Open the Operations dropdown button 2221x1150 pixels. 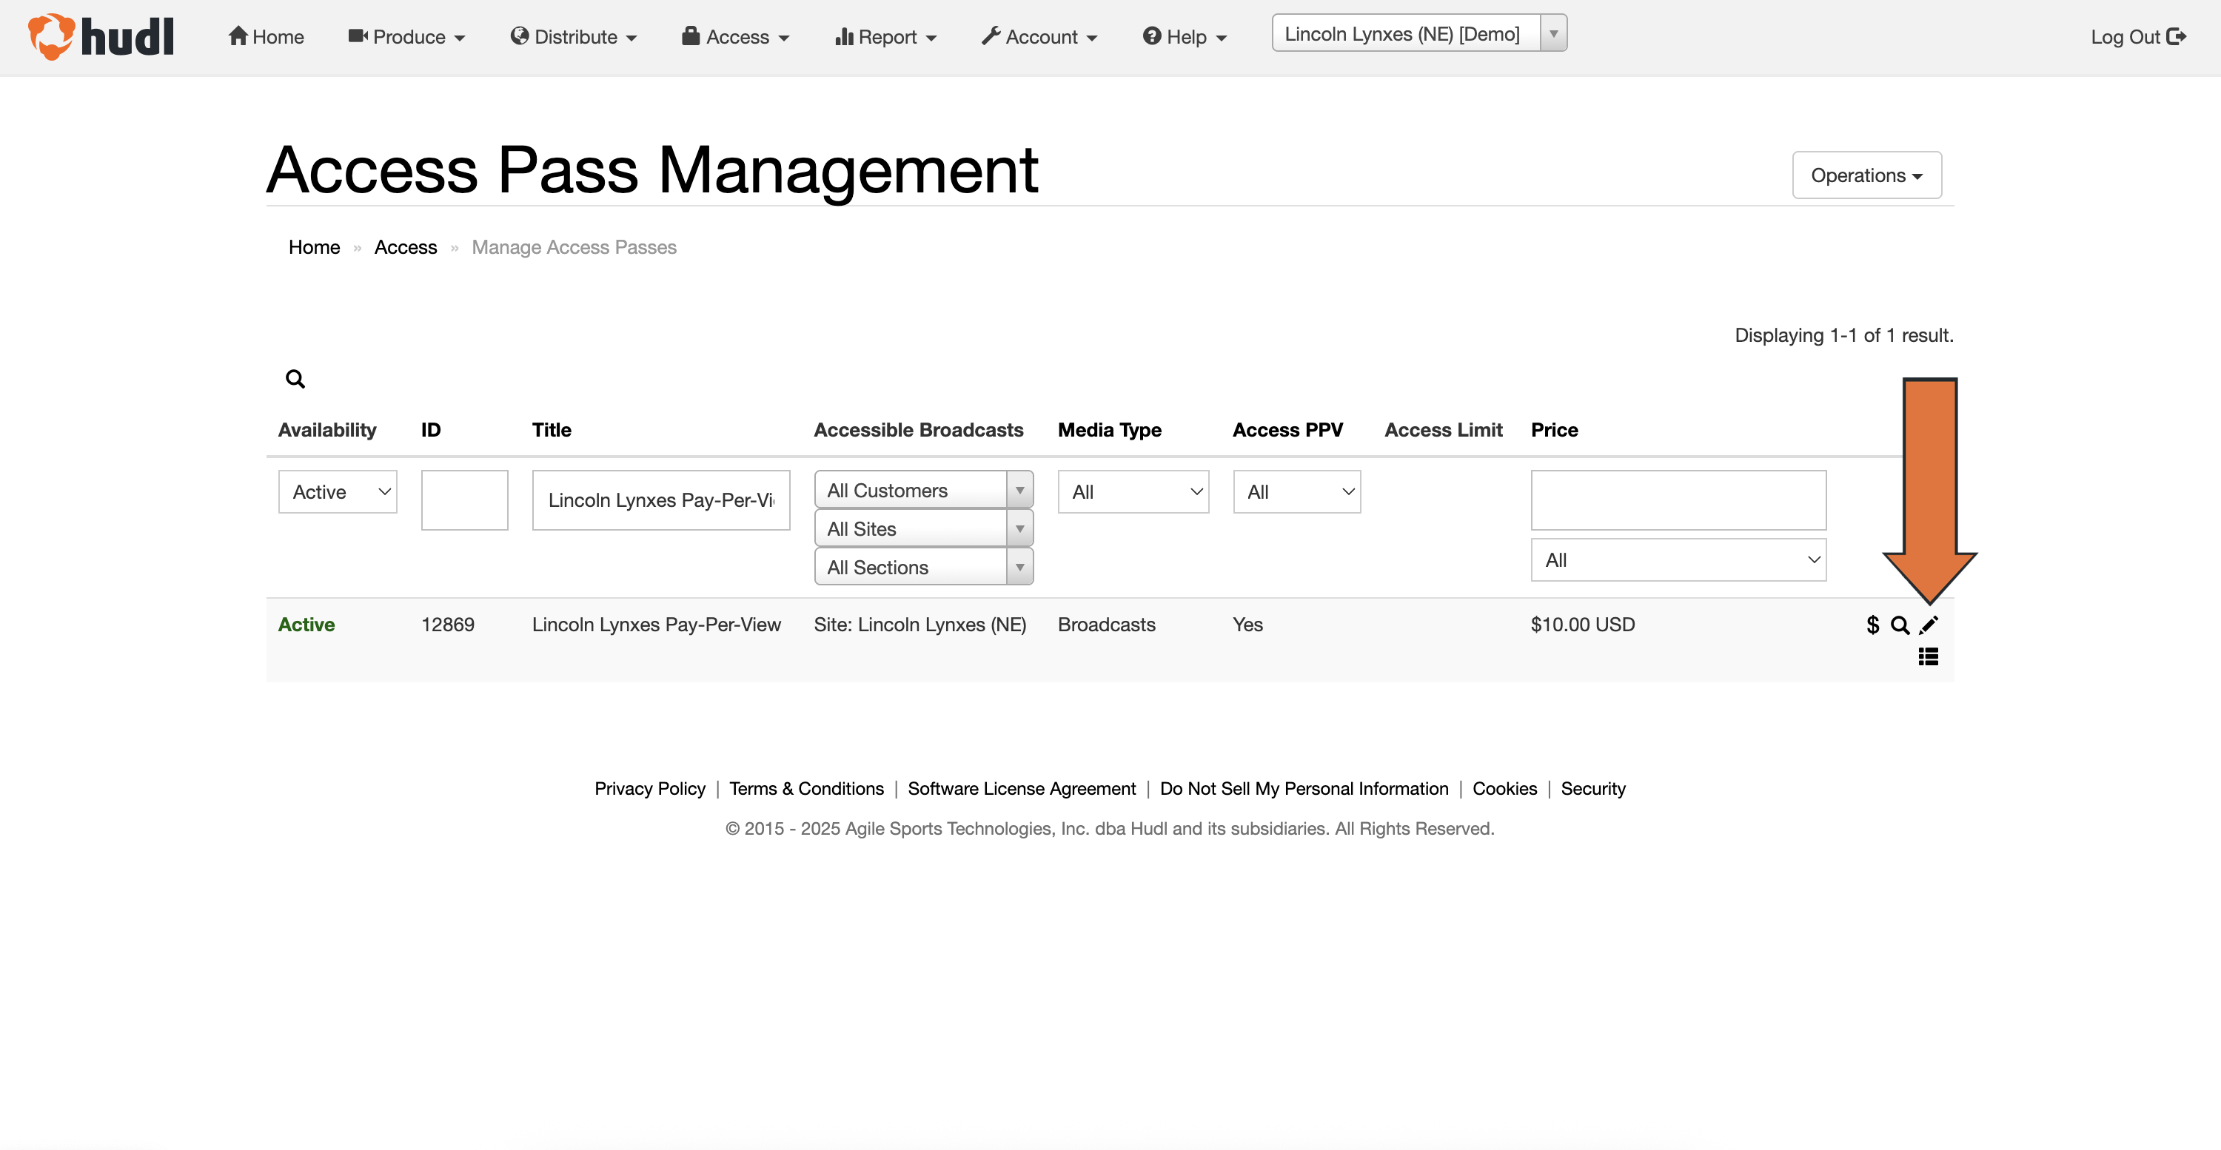point(1866,176)
